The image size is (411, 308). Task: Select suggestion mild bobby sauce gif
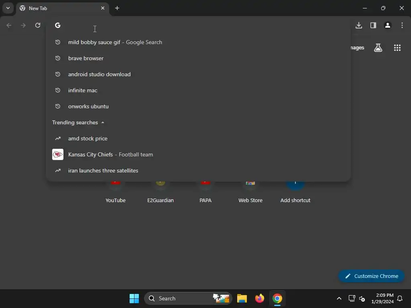[x=198, y=42]
